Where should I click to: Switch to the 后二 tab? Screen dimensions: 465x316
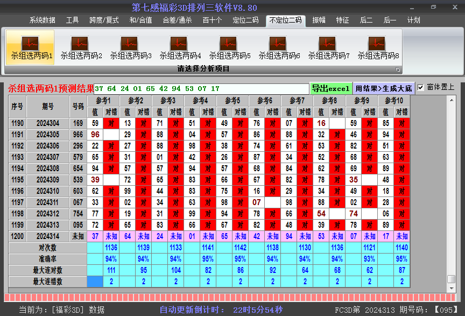(x=367, y=20)
